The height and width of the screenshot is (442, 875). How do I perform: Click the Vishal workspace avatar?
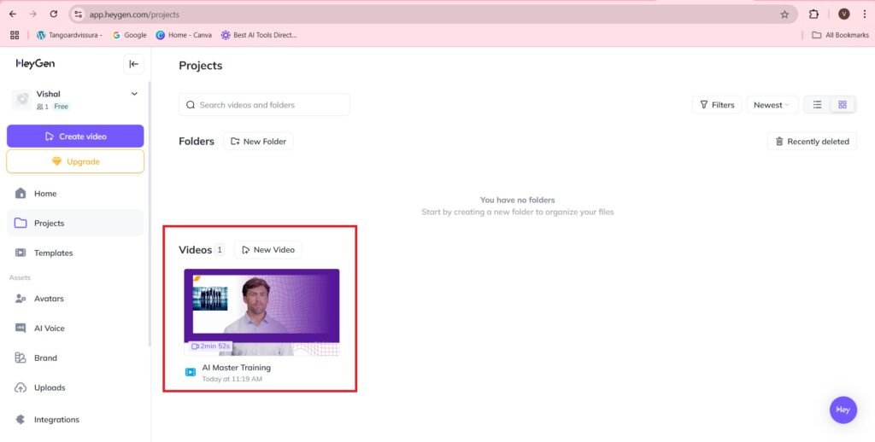click(22, 99)
